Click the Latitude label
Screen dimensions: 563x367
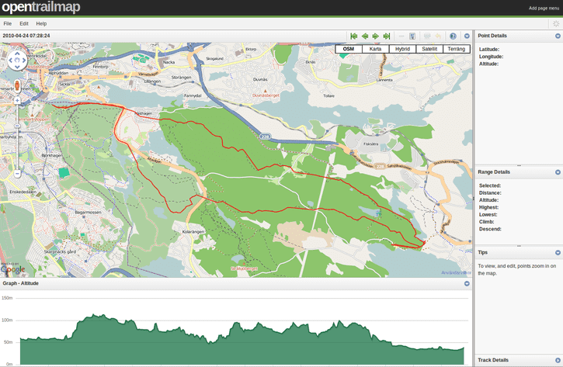point(489,50)
